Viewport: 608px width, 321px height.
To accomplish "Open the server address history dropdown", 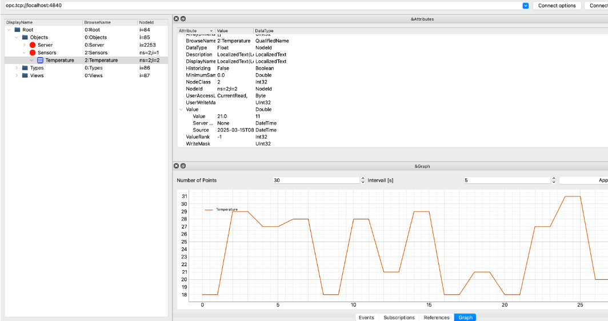I will [525, 6].
